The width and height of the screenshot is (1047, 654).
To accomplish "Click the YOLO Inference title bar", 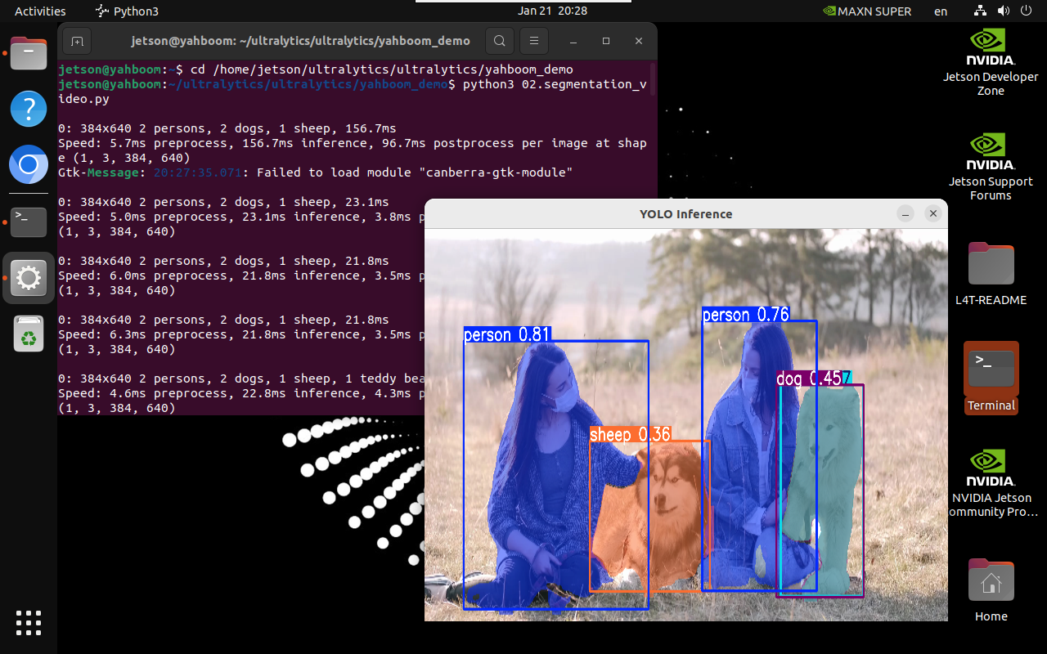I will pyautogui.click(x=685, y=213).
